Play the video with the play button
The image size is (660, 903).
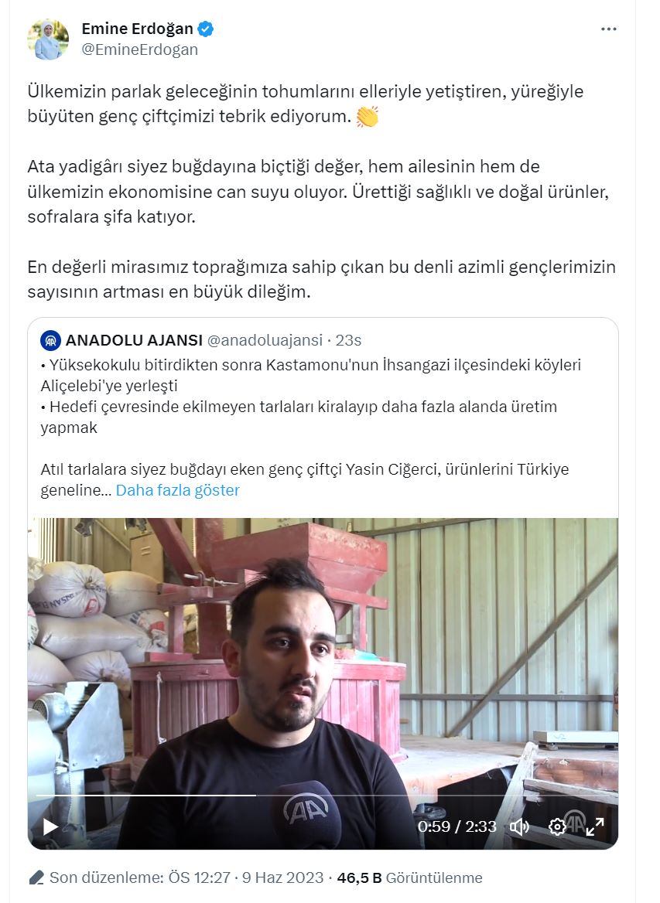pos(50,826)
